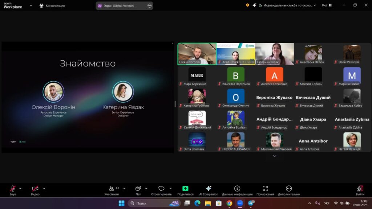Open options dots on the screen share tab
The height and width of the screenshot is (209, 372).
pos(149,6)
